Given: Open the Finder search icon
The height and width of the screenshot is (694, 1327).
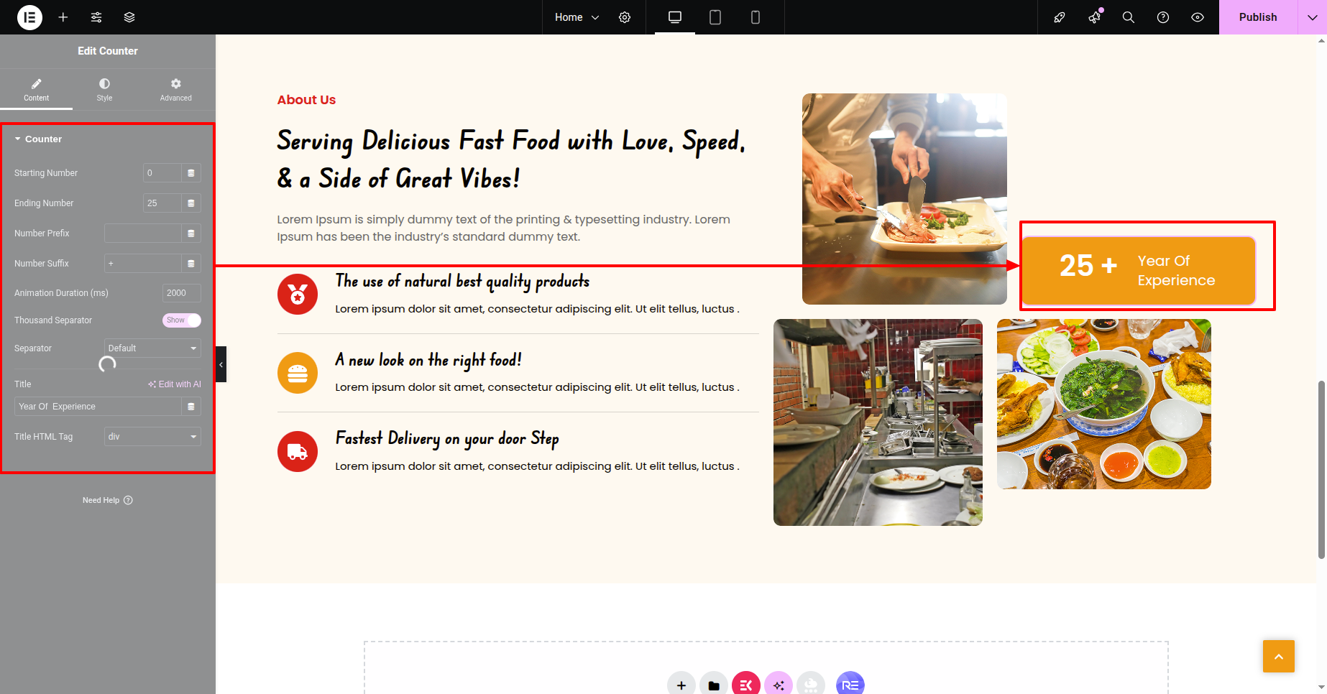Looking at the screenshot, I should click(x=1129, y=17).
